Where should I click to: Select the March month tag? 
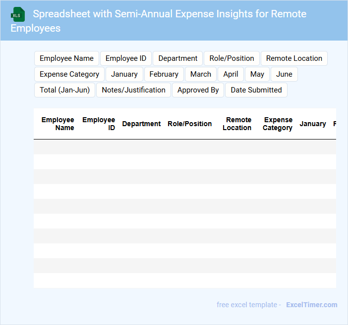[x=201, y=74]
